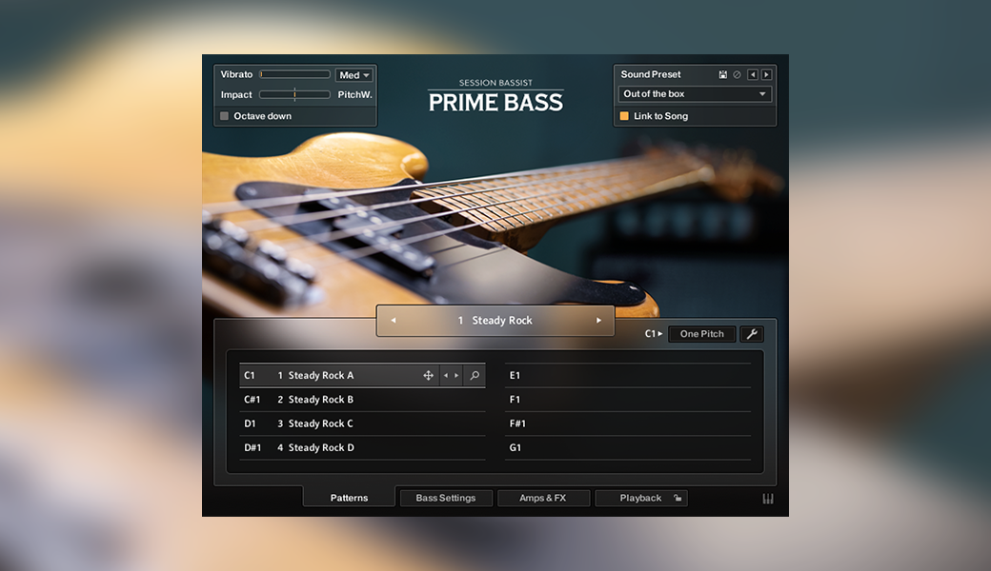Screen dimensions: 991x571
Task: Open the Playback tab
Action: click(641, 498)
